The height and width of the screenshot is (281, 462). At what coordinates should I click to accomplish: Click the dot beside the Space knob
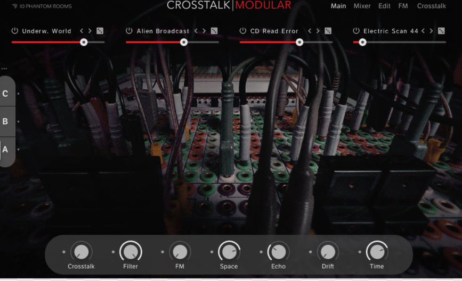point(212,252)
